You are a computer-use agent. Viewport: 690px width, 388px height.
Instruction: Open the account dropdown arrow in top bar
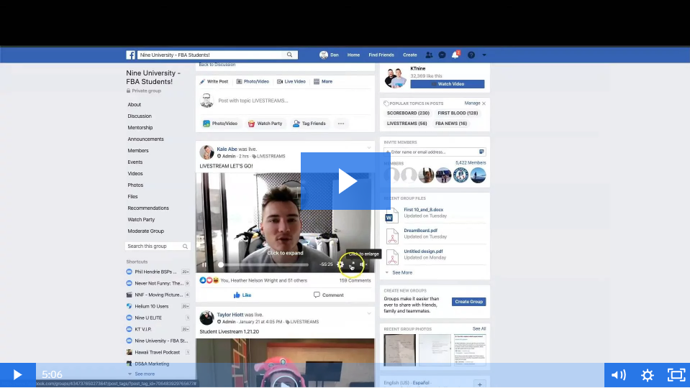(x=484, y=55)
